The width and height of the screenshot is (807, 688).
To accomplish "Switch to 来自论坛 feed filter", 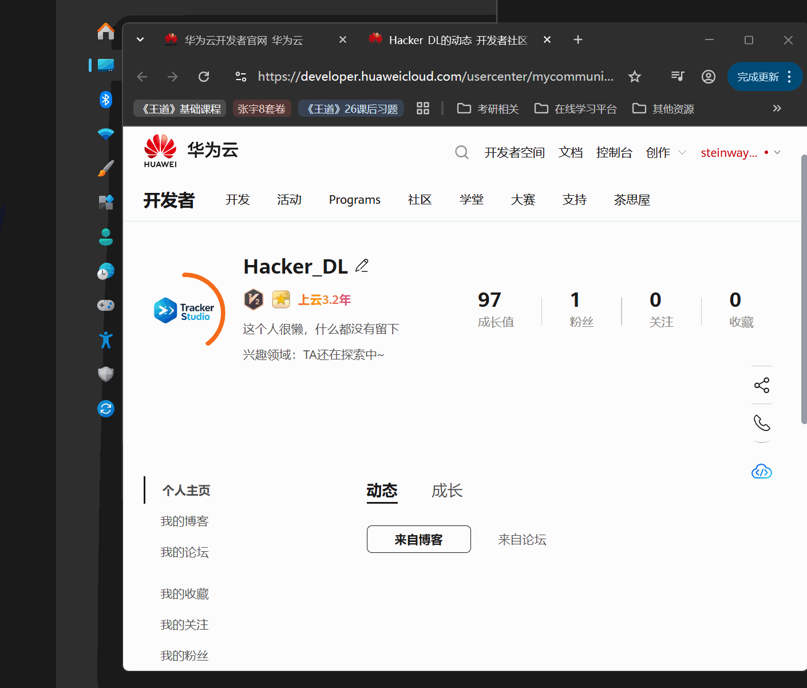I will 522,540.
